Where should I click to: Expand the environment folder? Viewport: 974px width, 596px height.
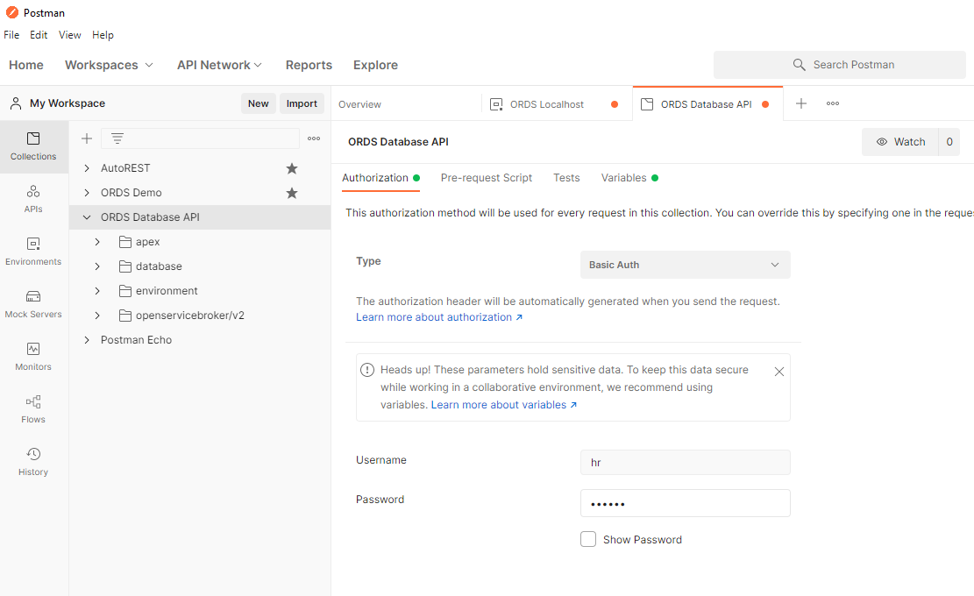(x=97, y=291)
